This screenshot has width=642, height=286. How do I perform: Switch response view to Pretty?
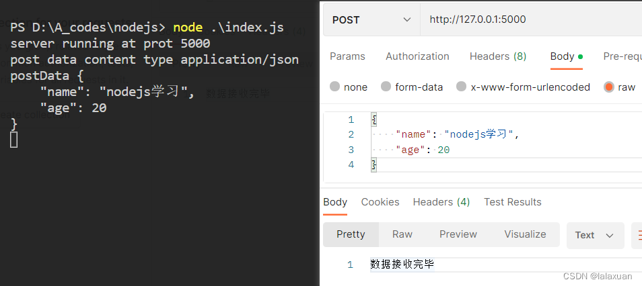[x=351, y=234]
